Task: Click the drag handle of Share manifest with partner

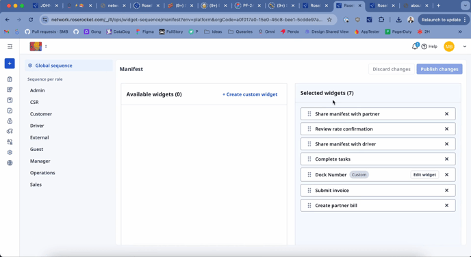Action: (309, 114)
